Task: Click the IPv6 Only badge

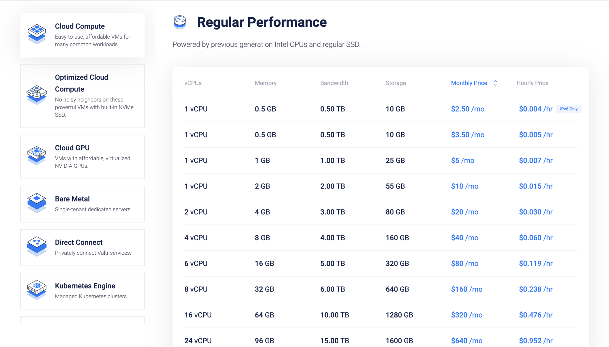Action: (x=569, y=109)
